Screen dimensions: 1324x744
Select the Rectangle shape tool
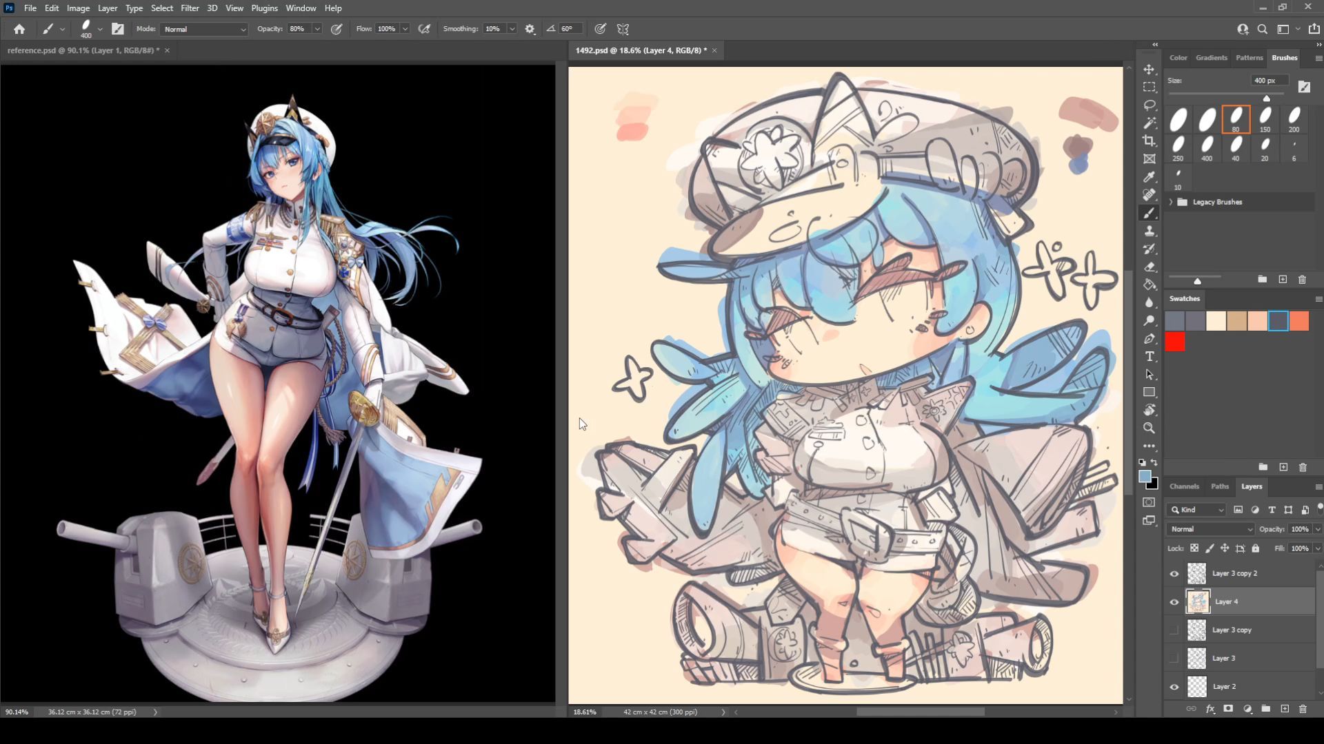(1149, 392)
